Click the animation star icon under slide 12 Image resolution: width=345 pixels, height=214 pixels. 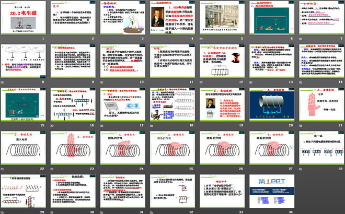point(201,82)
